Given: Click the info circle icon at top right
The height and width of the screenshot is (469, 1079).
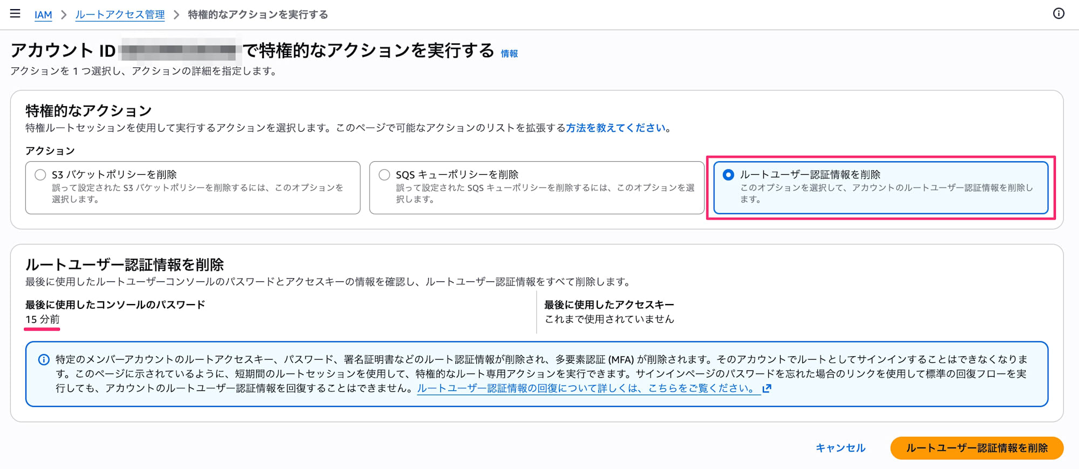Looking at the screenshot, I should (1058, 13).
